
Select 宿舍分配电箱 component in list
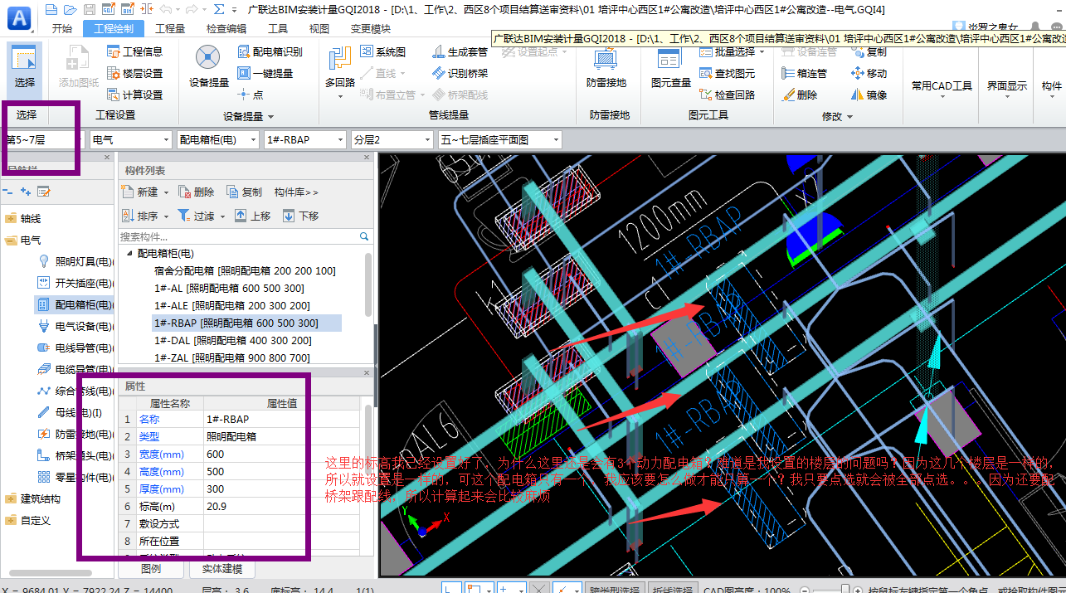(245, 270)
